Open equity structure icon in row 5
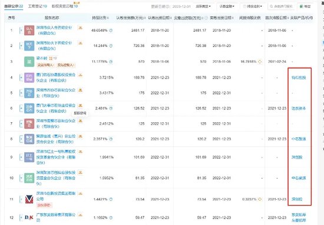This screenshot has height=225, width=324. tap(80, 90)
